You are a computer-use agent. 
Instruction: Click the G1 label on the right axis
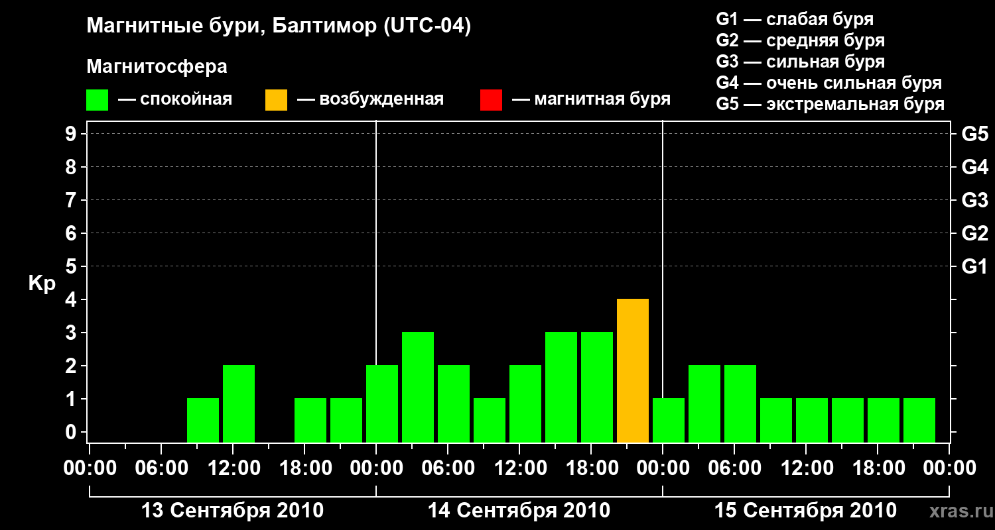974,267
